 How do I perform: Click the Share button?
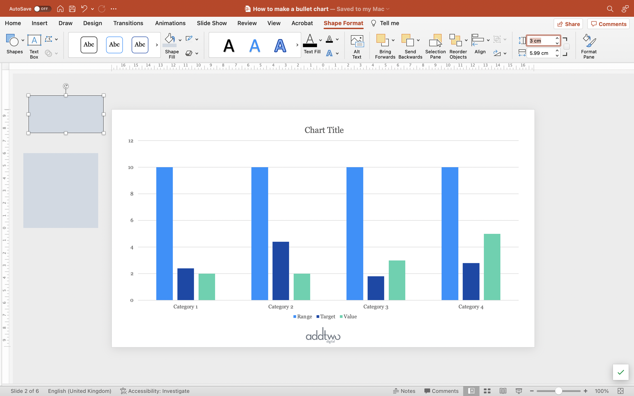(568, 24)
